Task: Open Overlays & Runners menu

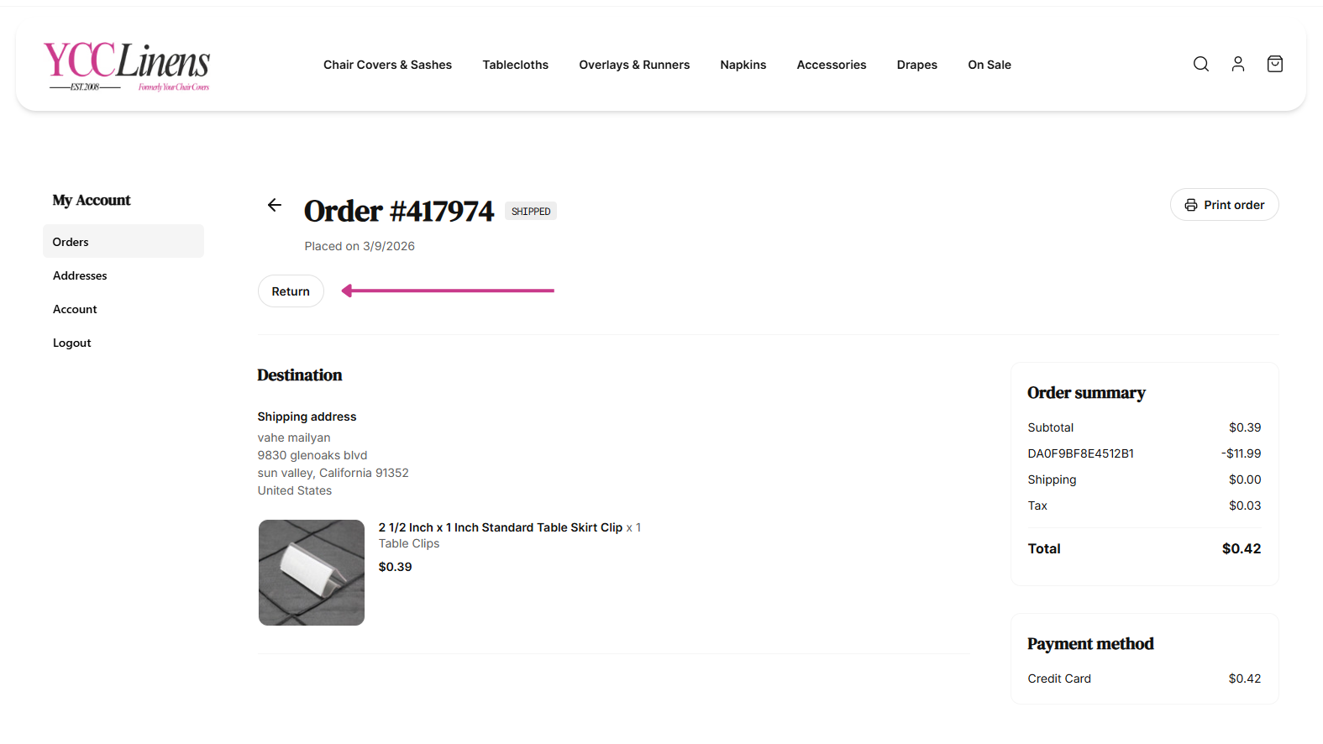Action: [x=634, y=65]
